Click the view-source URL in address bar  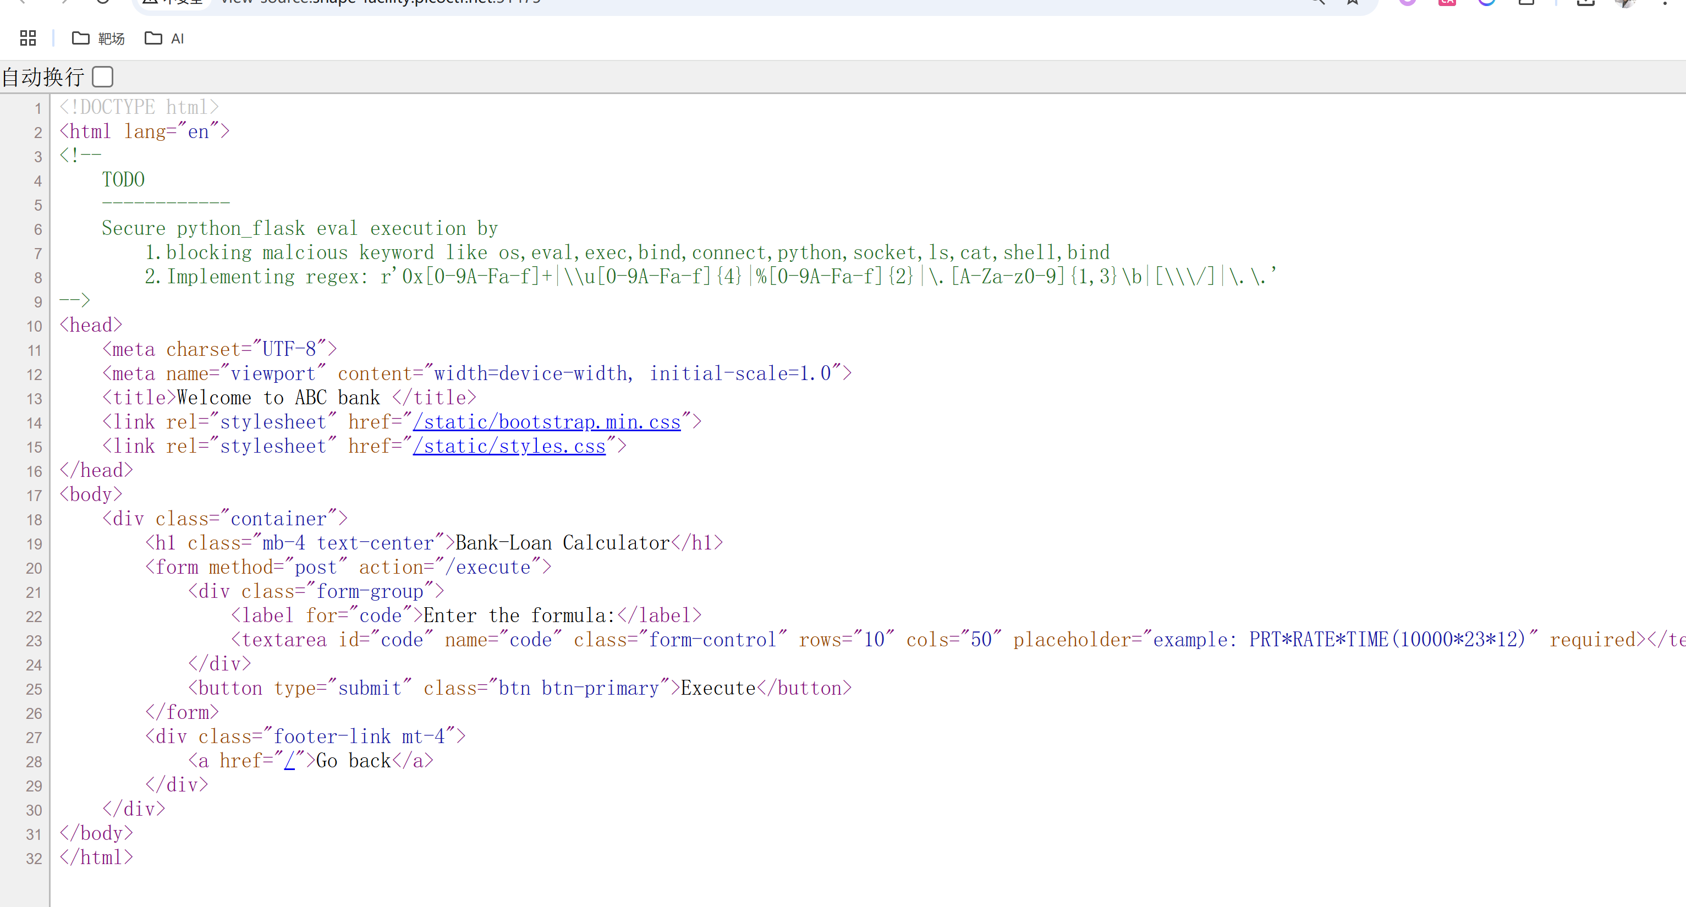point(380,2)
